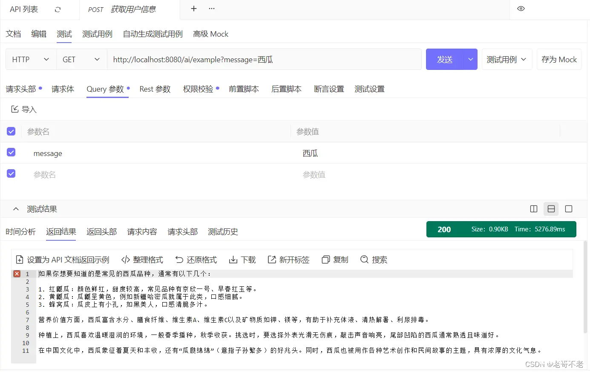Click empty 参数名 input in last row
The image size is (590, 372).
(156, 175)
